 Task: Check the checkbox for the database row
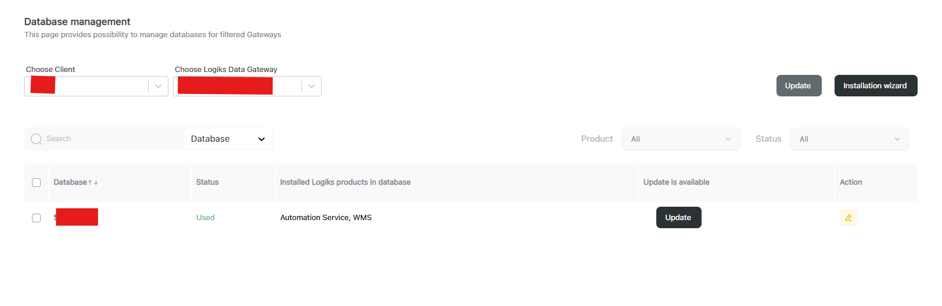[x=36, y=218]
